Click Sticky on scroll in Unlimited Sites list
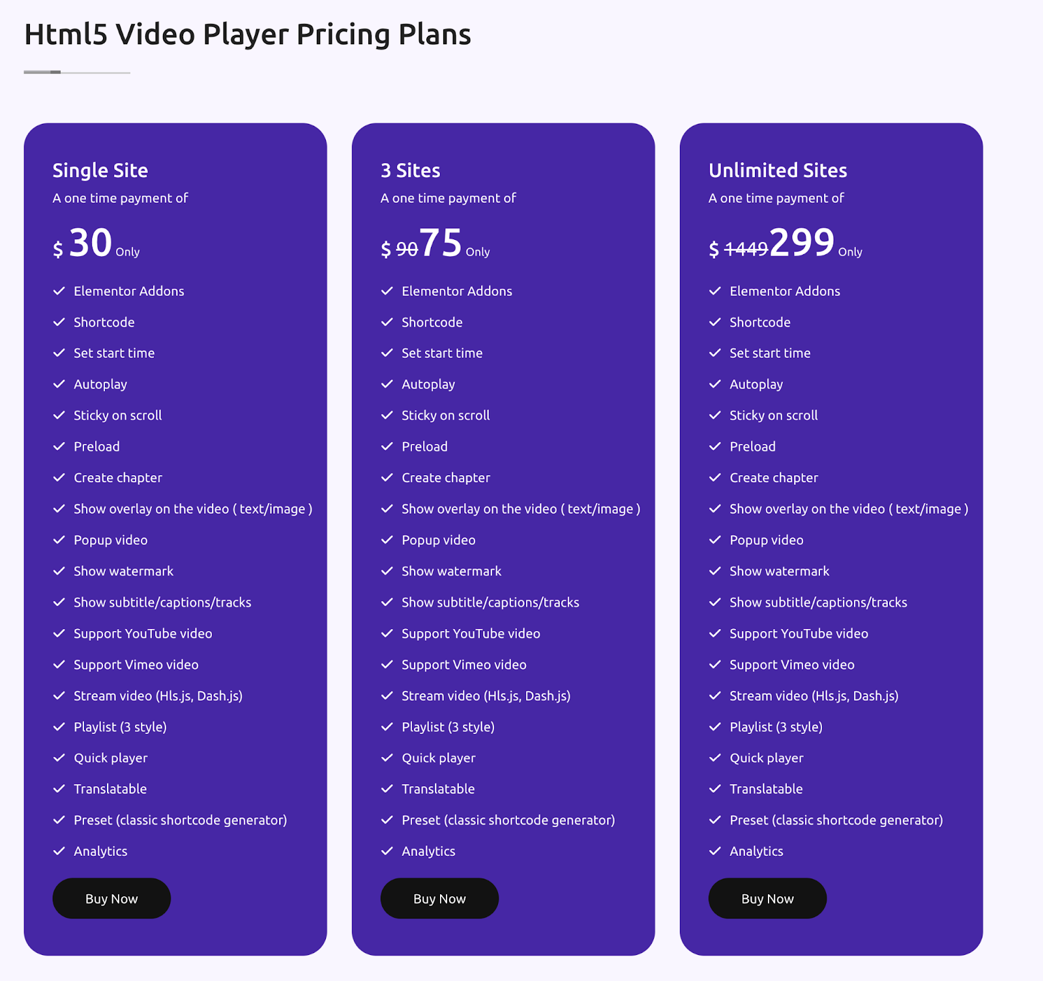The image size is (1043, 981). tap(774, 415)
